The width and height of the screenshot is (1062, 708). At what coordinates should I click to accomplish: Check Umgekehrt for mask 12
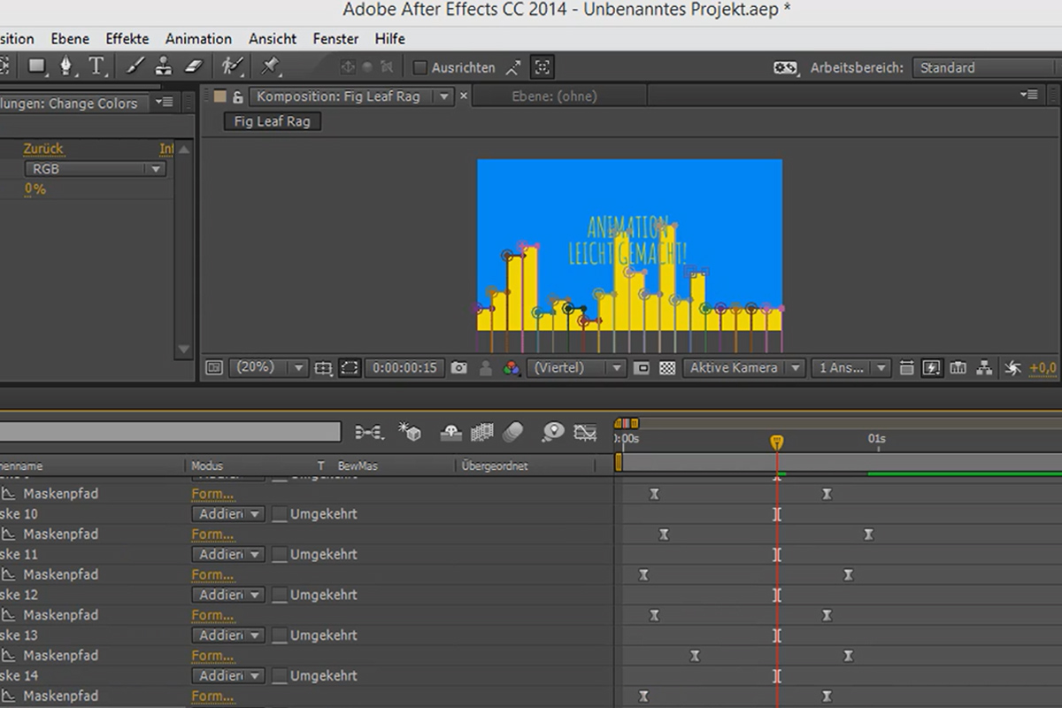tap(280, 596)
